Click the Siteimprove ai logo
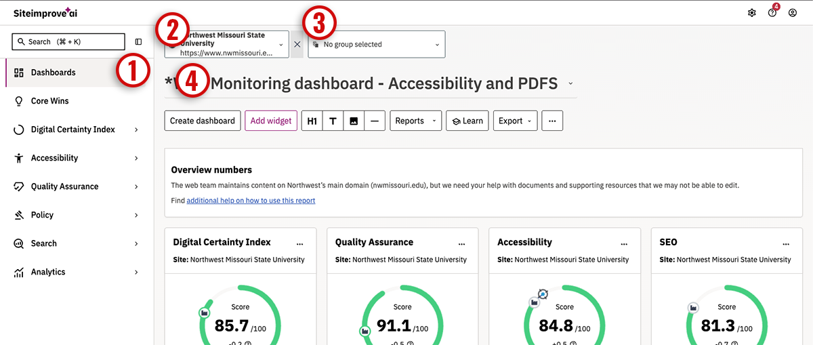Viewport: 813px width, 345px height. (x=45, y=12)
